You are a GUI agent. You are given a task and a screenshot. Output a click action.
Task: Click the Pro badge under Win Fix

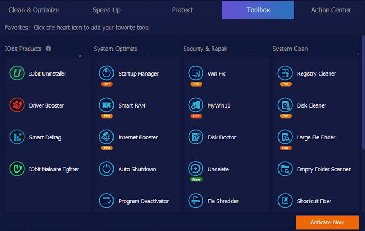pos(196,84)
